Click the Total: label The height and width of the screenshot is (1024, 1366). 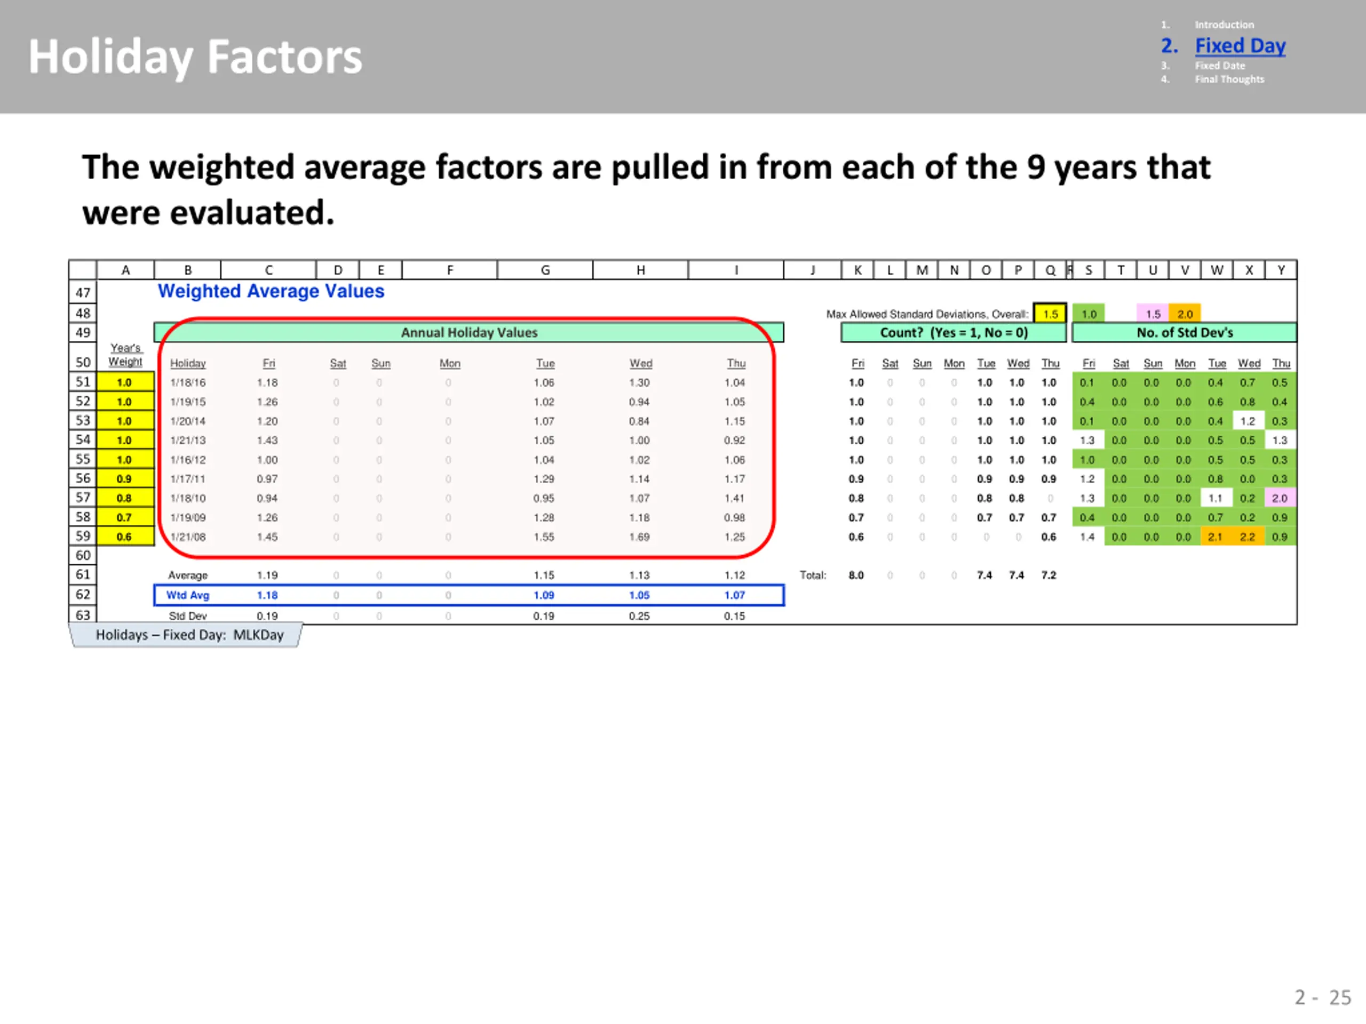(x=813, y=575)
